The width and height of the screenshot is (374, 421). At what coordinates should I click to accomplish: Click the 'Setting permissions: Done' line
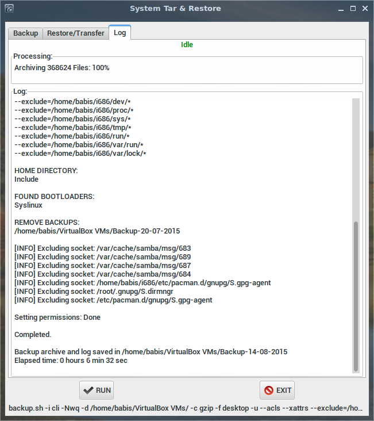pos(57,317)
